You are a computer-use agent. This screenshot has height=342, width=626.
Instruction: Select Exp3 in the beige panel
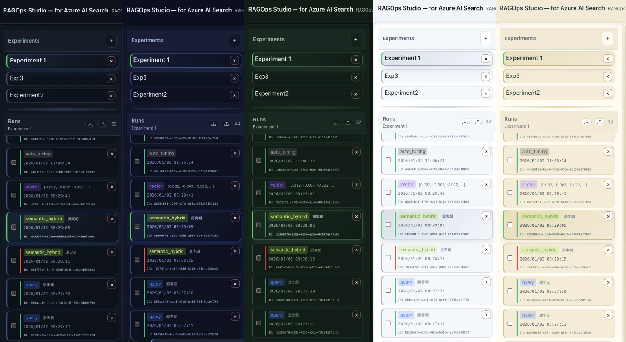[x=559, y=76]
